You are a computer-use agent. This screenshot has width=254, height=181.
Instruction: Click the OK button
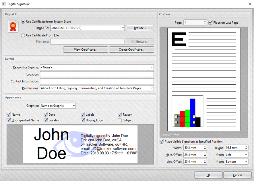click(x=208, y=175)
